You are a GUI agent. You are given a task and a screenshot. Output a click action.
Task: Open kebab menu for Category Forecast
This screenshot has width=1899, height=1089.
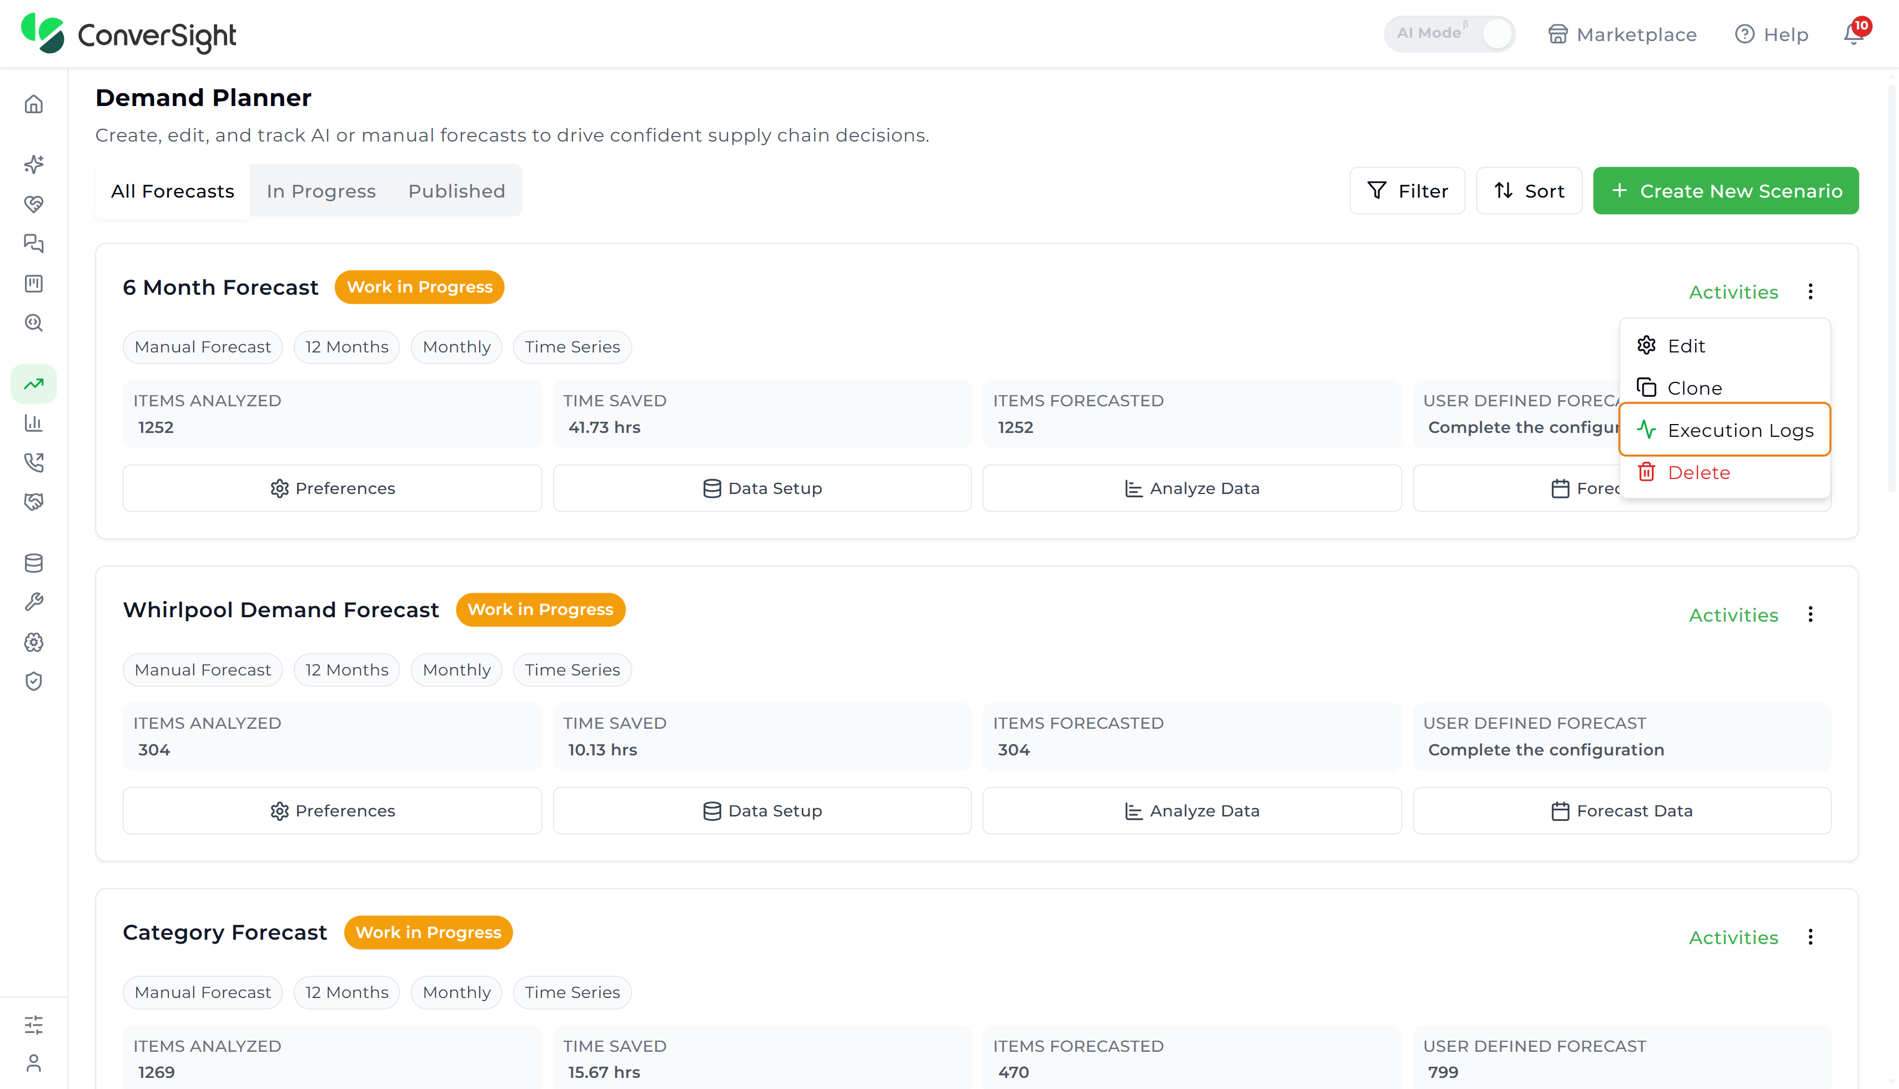tap(1811, 937)
